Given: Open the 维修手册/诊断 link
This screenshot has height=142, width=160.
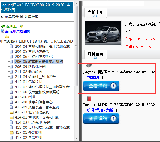Looking at the screenshot, I should 100,110.
